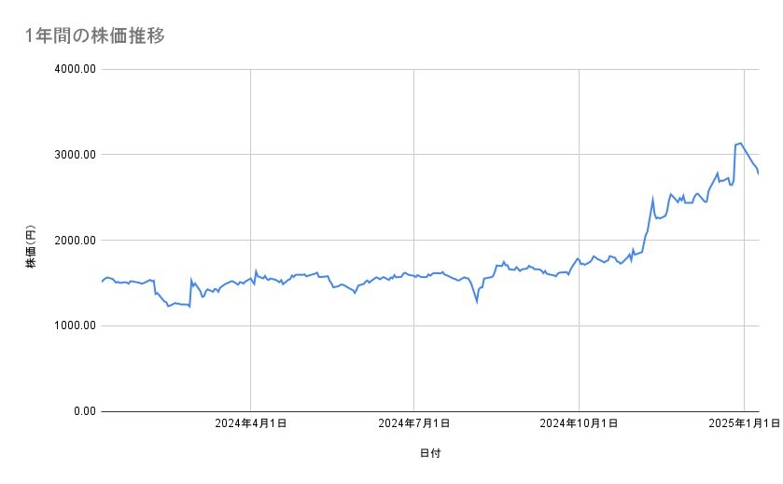Select the "2024年4月1日" date label

pos(250,423)
